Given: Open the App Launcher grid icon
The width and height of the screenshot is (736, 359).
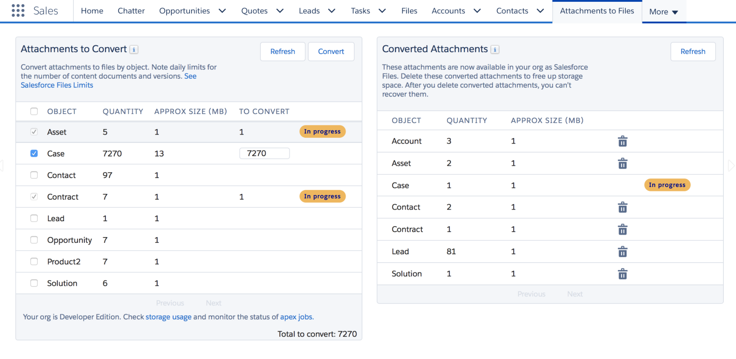Looking at the screenshot, I should coord(18,11).
